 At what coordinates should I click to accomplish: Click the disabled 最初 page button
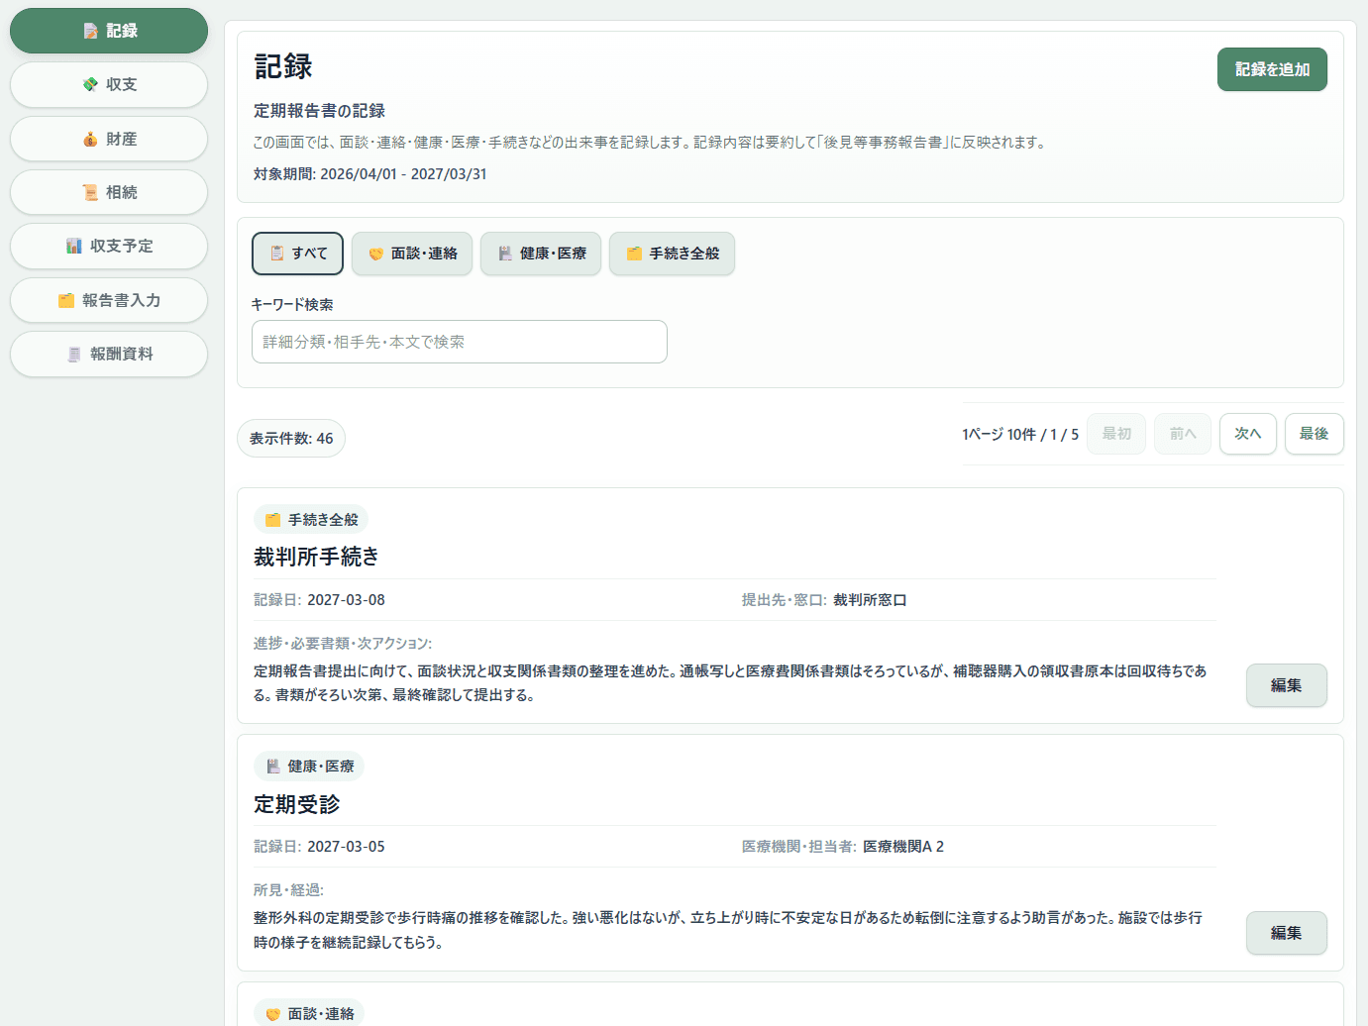click(1116, 434)
